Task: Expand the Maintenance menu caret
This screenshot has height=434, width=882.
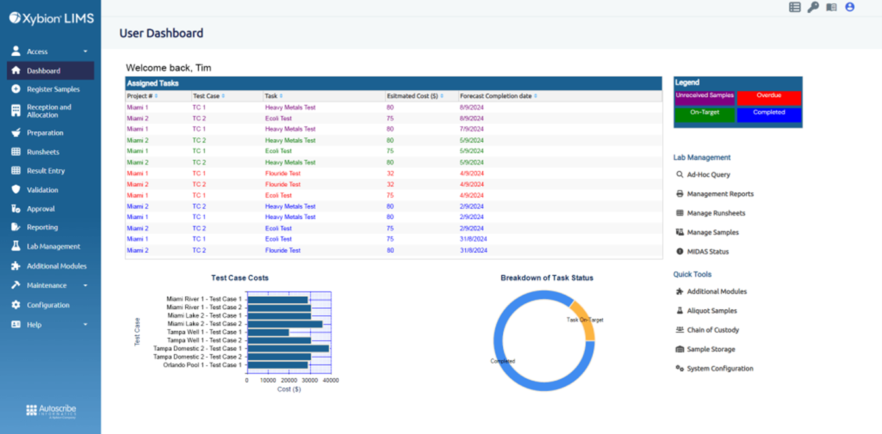Action: (85, 286)
